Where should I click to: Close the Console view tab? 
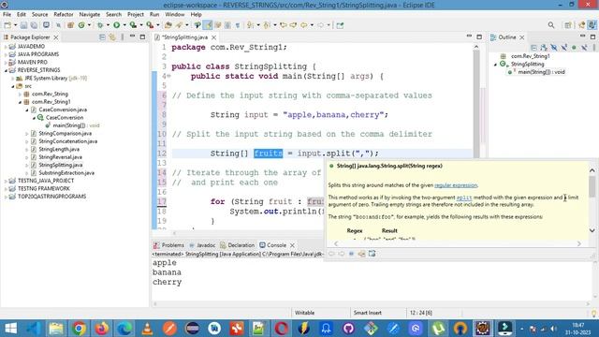[x=292, y=245]
